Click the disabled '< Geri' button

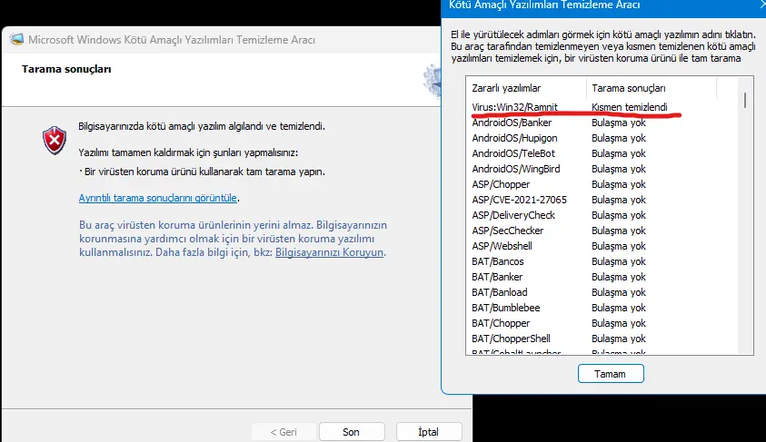pos(284,432)
